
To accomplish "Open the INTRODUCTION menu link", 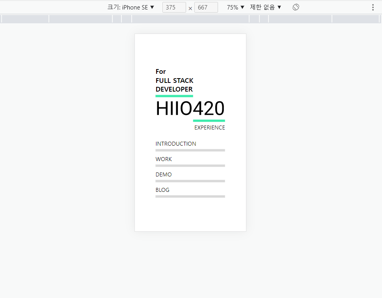I will (x=176, y=144).
